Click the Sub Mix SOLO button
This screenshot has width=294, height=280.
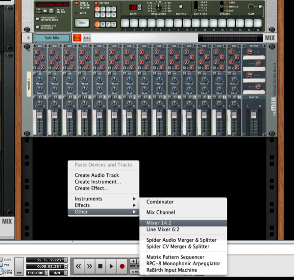[x=87, y=38]
